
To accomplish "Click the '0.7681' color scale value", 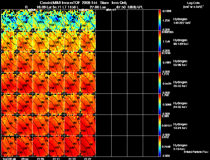I will tap(167, 63).
